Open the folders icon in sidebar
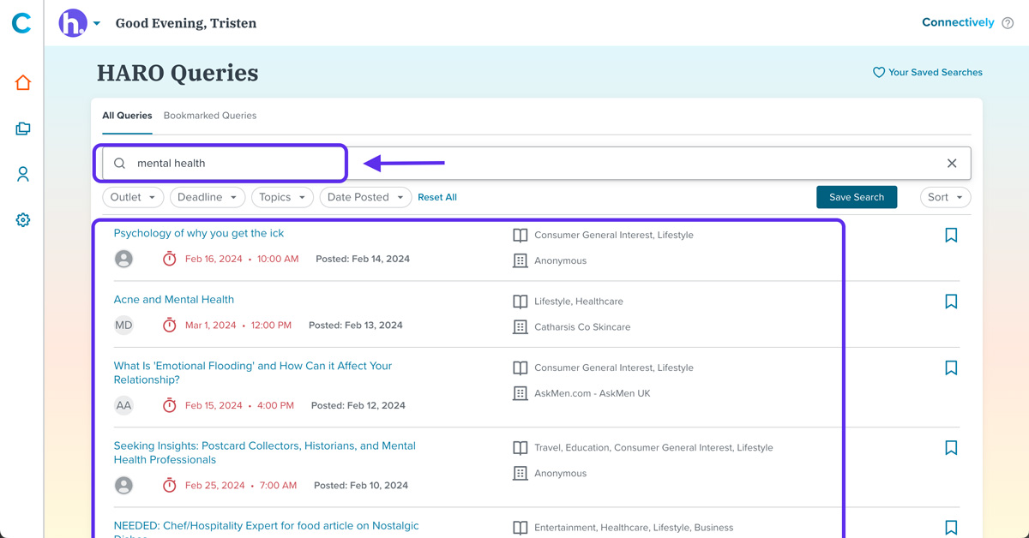The image size is (1029, 538). (23, 129)
